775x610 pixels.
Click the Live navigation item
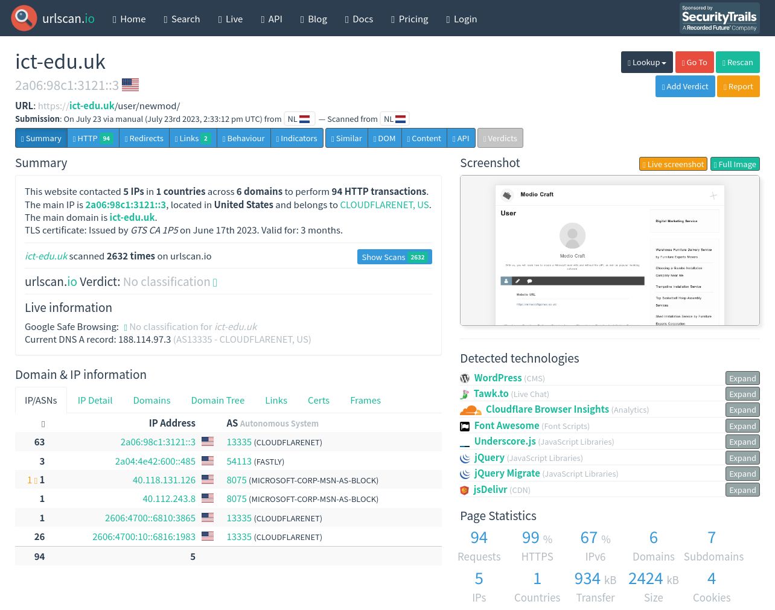coord(231,19)
